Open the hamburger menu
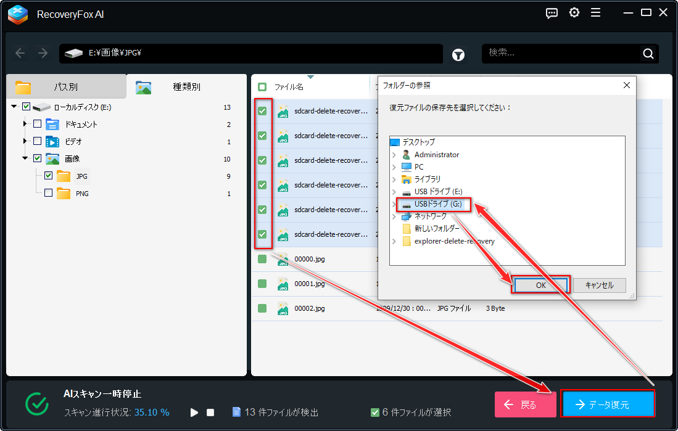Image resolution: width=678 pixels, height=431 pixels. pos(595,13)
